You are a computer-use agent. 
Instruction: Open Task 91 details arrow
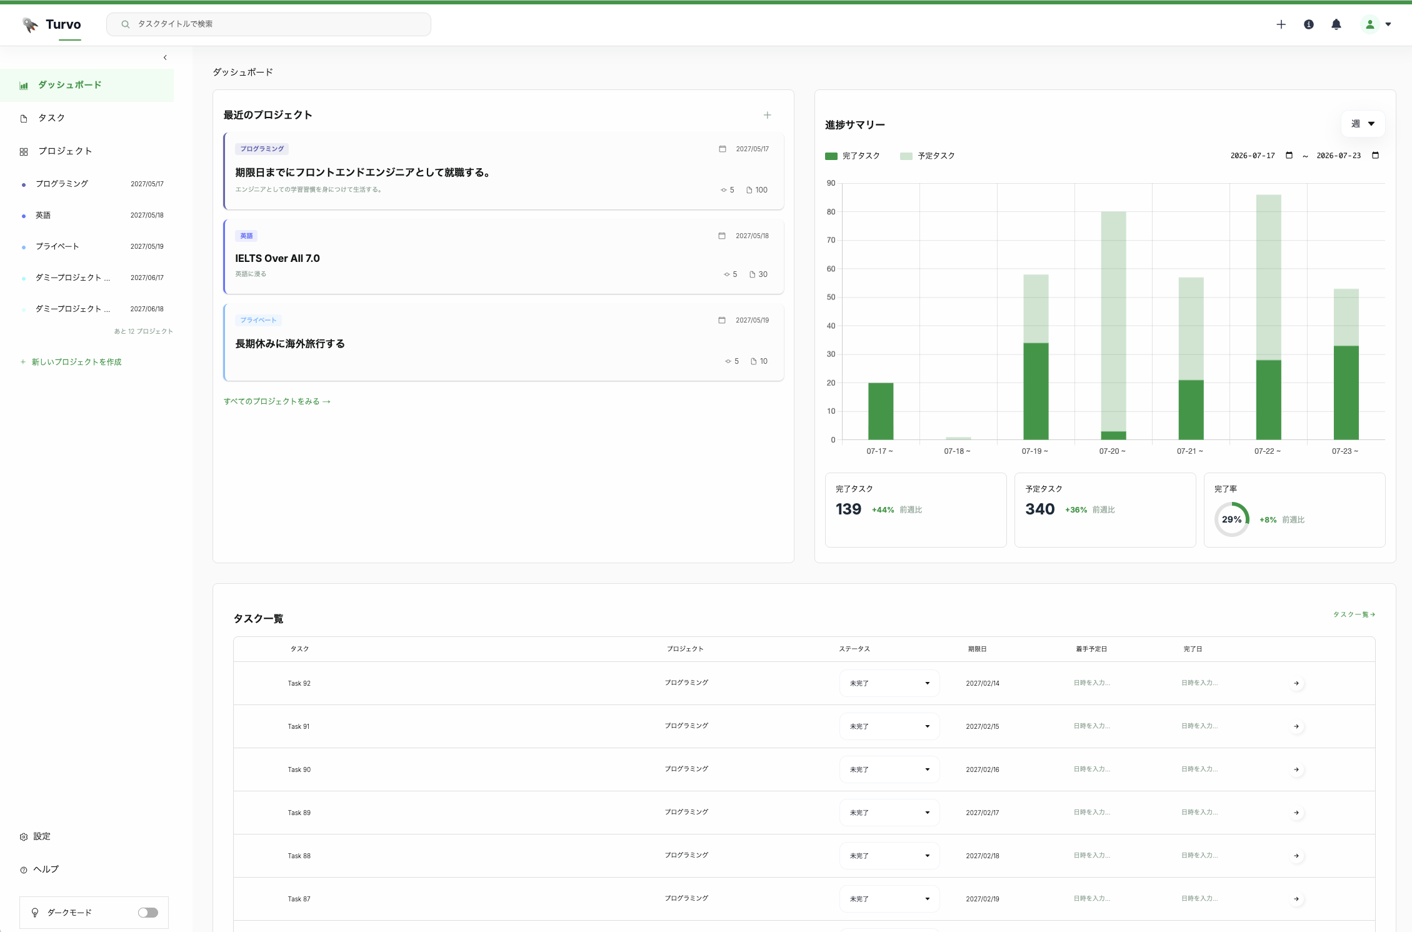(x=1296, y=726)
